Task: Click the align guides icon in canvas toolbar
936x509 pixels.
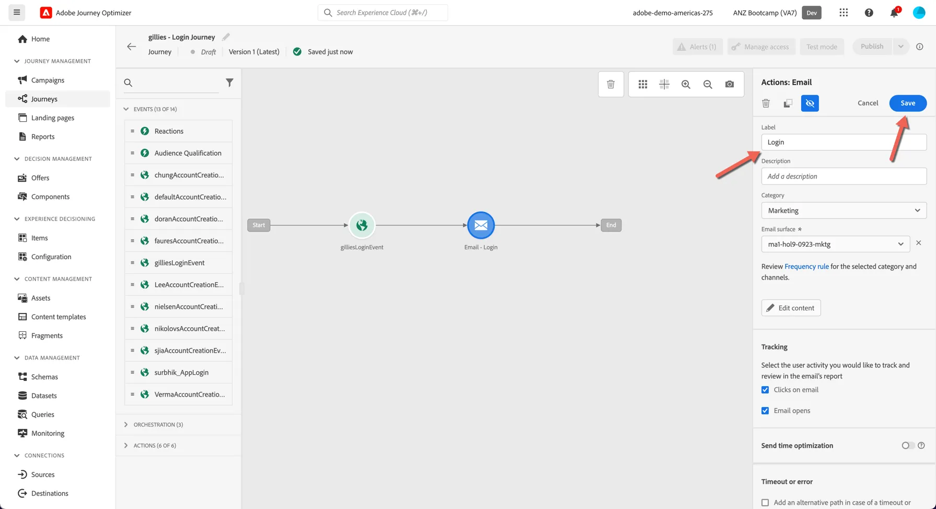Action: click(x=664, y=84)
